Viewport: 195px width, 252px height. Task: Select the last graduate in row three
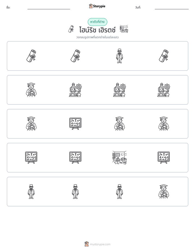click(164, 124)
